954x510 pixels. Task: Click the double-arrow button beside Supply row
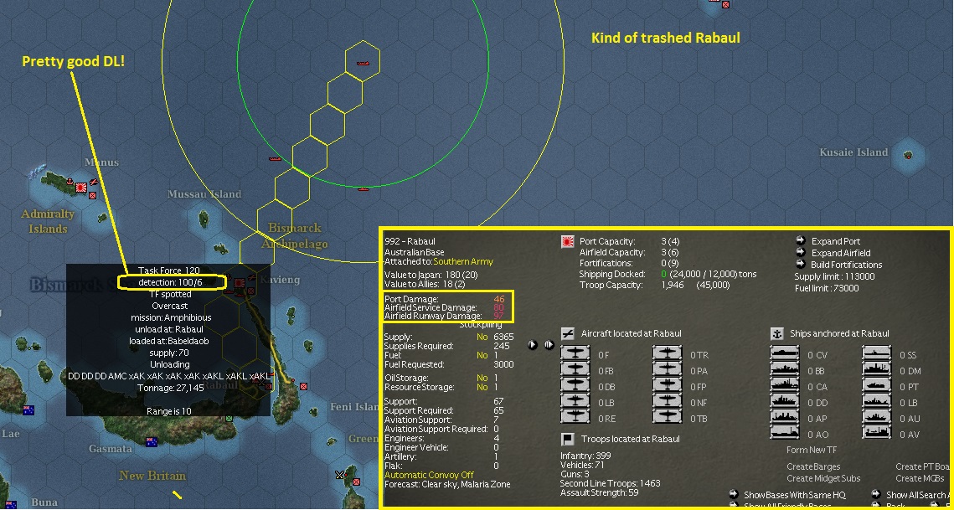[548, 344]
